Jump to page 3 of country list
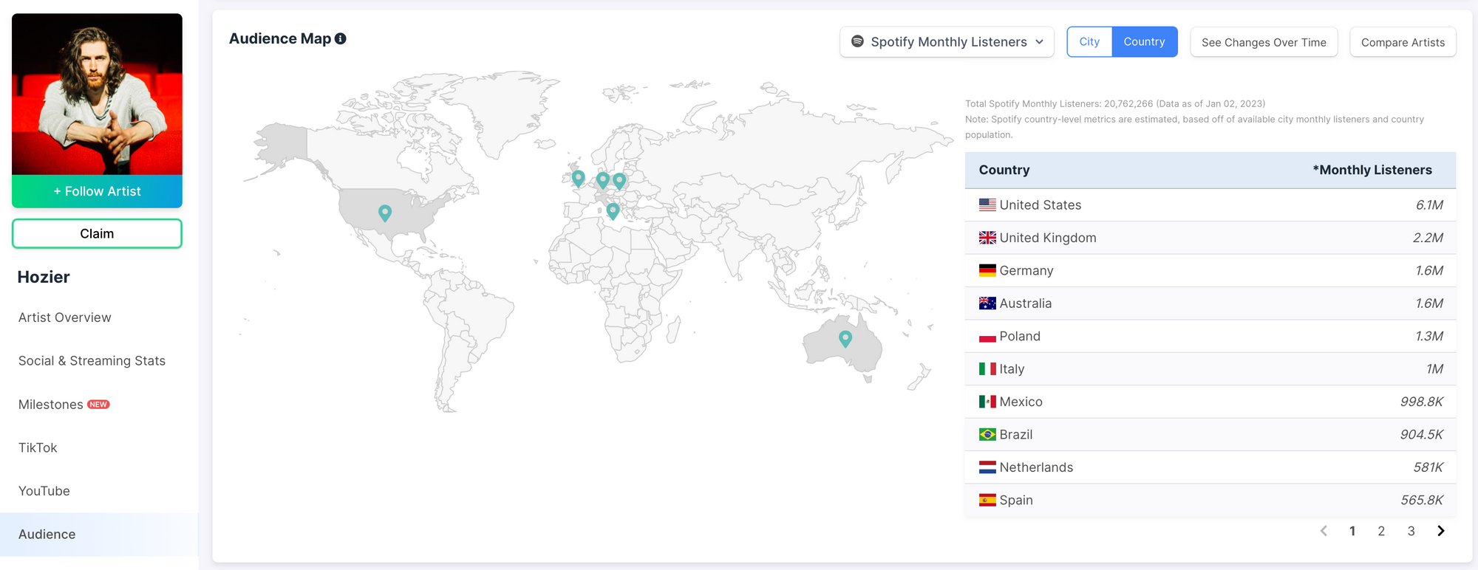The width and height of the screenshot is (1478, 570). pyautogui.click(x=1411, y=531)
